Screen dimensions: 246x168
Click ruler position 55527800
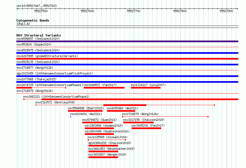pos(180,11)
